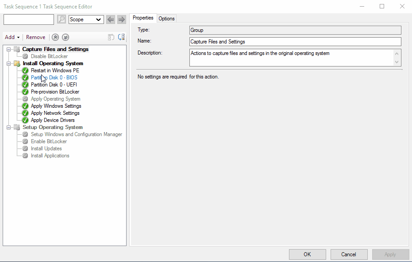Viewport: 412px width, 262px height.
Task: Select Apply Network Settings step
Action: 55,113
